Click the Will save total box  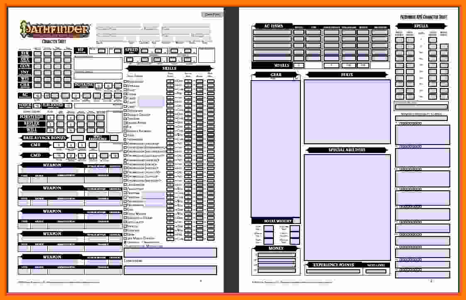tap(50, 130)
